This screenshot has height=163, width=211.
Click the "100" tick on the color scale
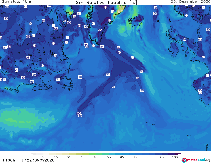pos(175,157)
